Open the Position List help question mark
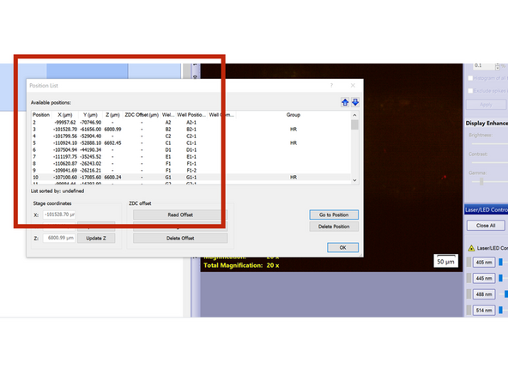508x381 pixels. pos(331,85)
